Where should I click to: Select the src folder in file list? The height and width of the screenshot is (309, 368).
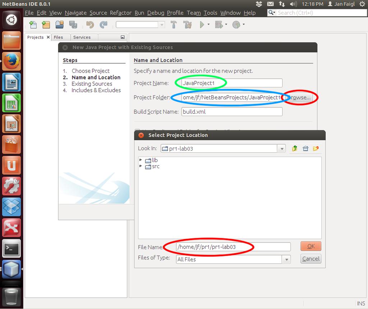(x=152, y=166)
